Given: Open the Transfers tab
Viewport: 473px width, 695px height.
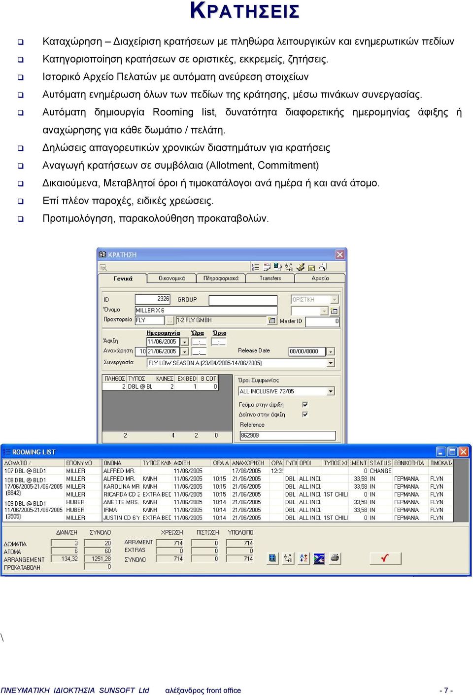Looking at the screenshot, I should 270,278.
